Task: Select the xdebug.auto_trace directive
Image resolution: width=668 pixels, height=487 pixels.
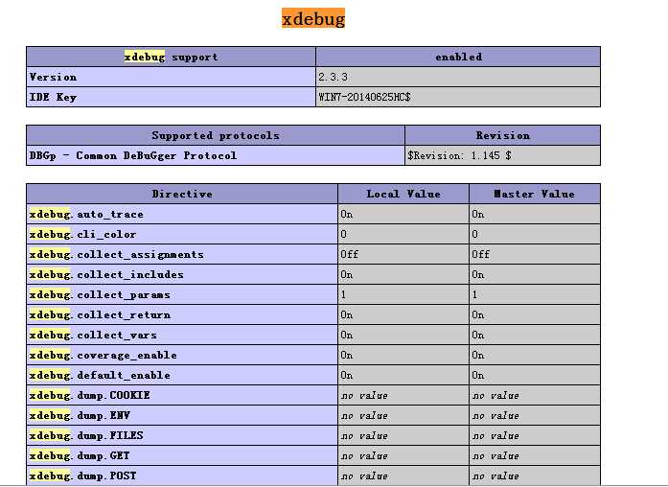Action: (x=182, y=215)
